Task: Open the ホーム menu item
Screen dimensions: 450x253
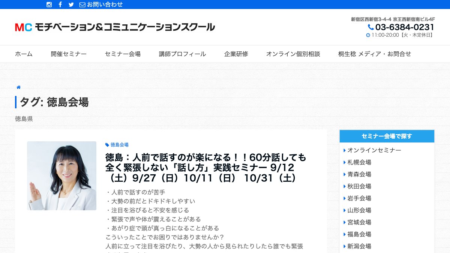Action: click(x=24, y=54)
